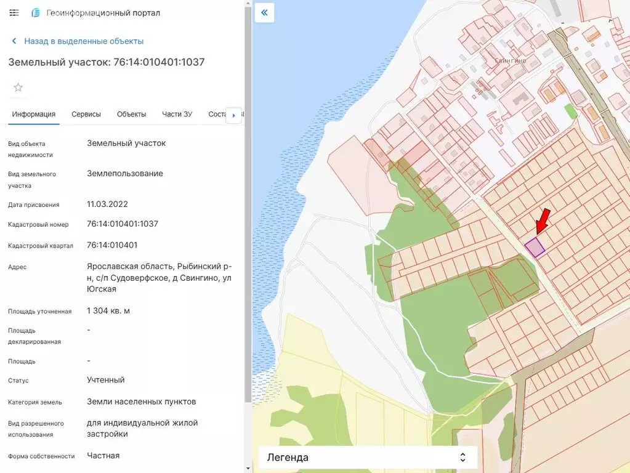Click the back chevron before Назад link
The width and height of the screenshot is (630, 473).
coord(14,41)
